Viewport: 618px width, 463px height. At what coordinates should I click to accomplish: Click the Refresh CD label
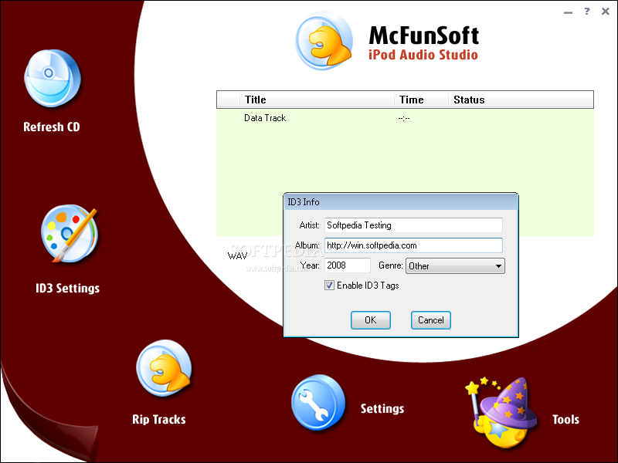pyautogui.click(x=52, y=127)
